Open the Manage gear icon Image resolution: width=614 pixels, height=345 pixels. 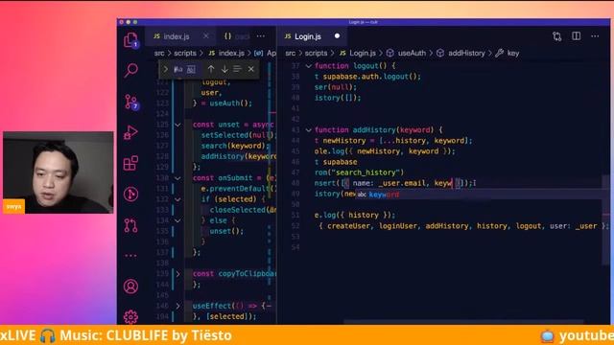130,316
